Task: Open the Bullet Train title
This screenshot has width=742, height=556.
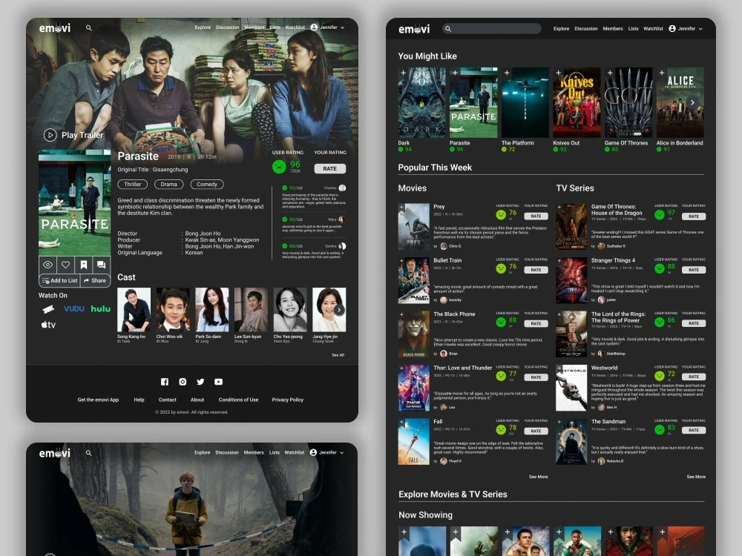Action: coord(447,260)
